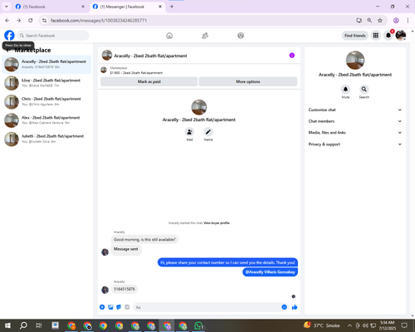Attach a file with the image icon

pos(110,307)
